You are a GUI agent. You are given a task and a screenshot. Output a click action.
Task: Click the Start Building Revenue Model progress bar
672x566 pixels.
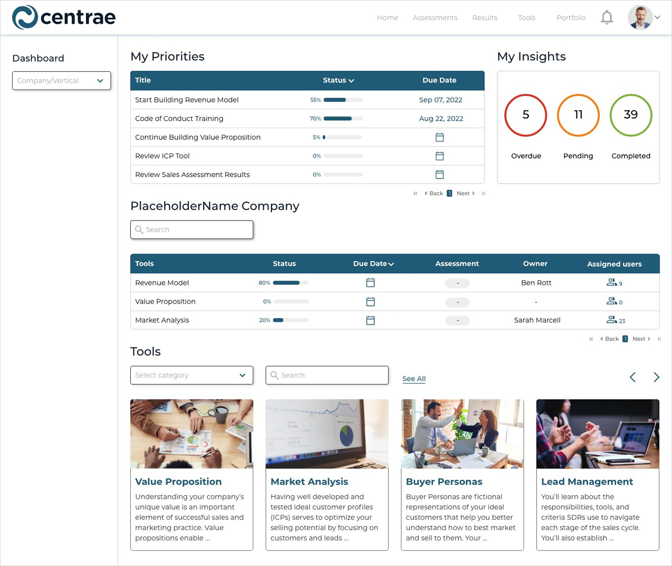pos(343,100)
